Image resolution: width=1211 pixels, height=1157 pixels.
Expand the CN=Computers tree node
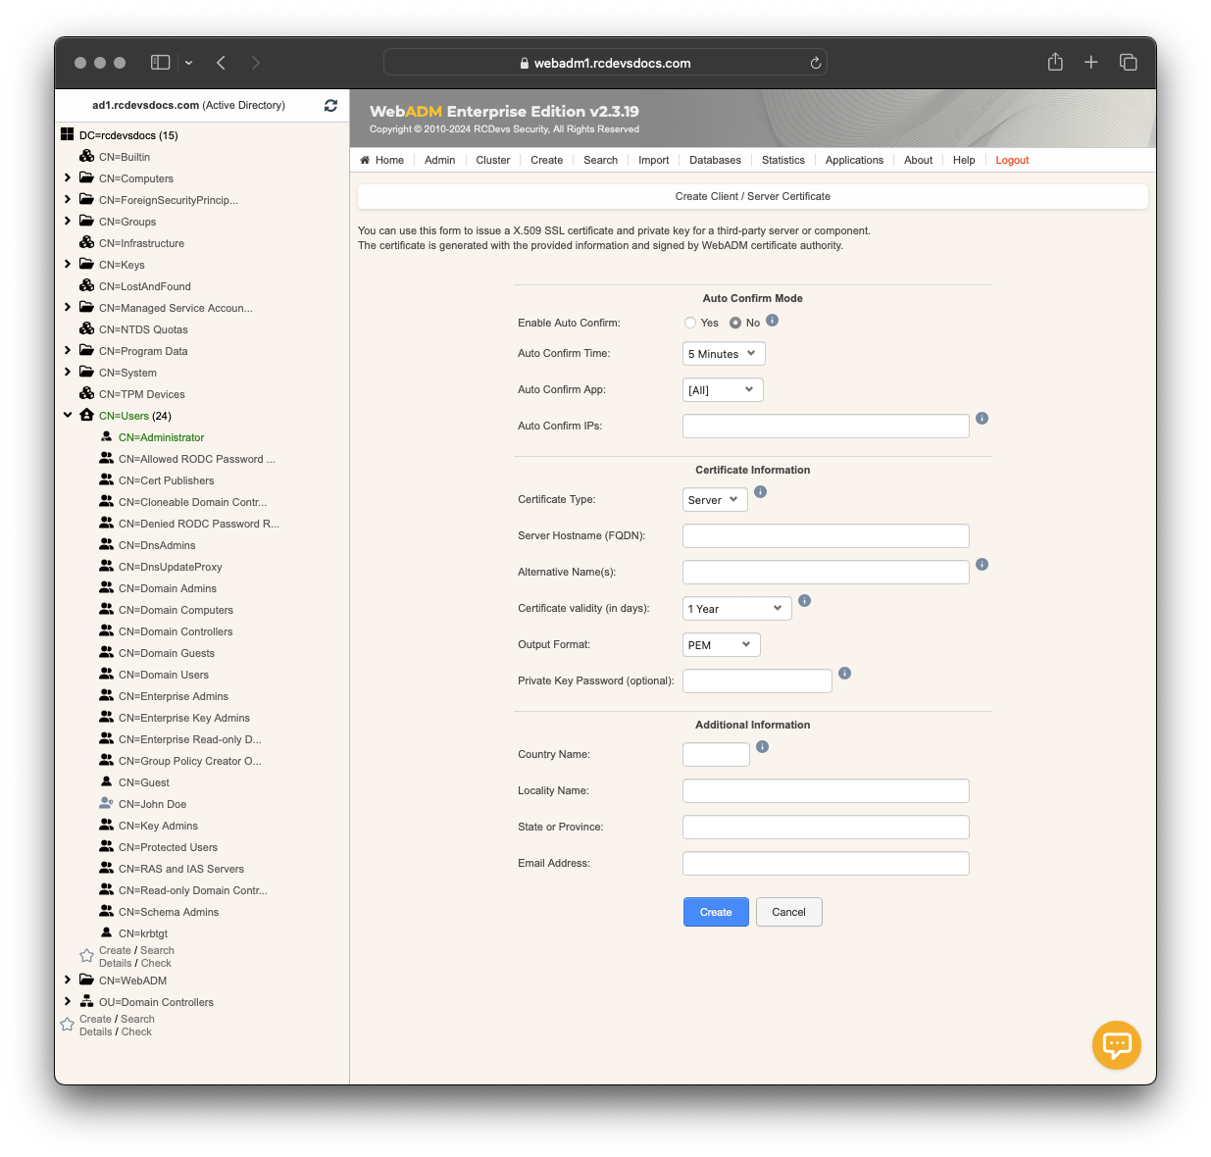pos(67,178)
